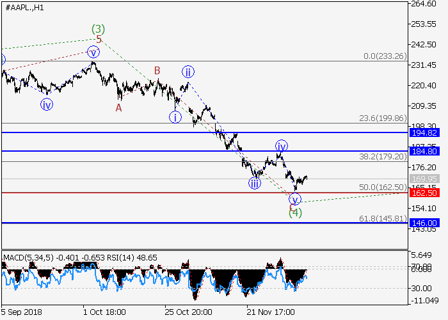The height and width of the screenshot is (320, 448).
Task: Click the blue 194.82 price level tag
Action: 422,132
